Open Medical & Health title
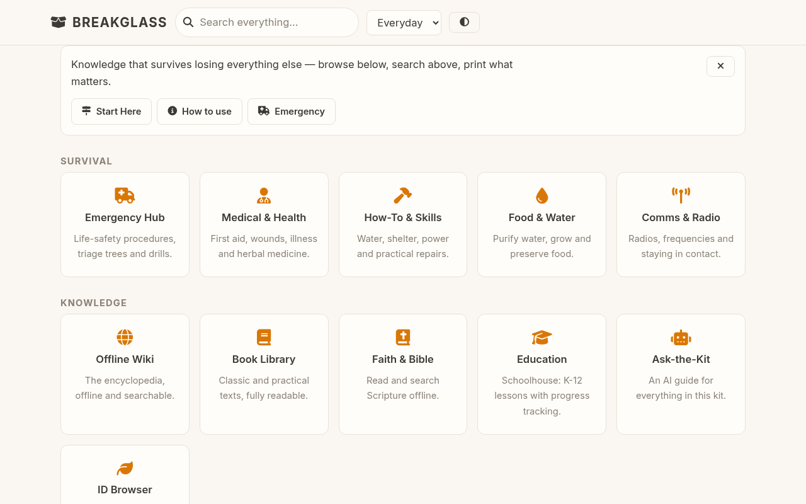806x504 pixels. (264, 217)
